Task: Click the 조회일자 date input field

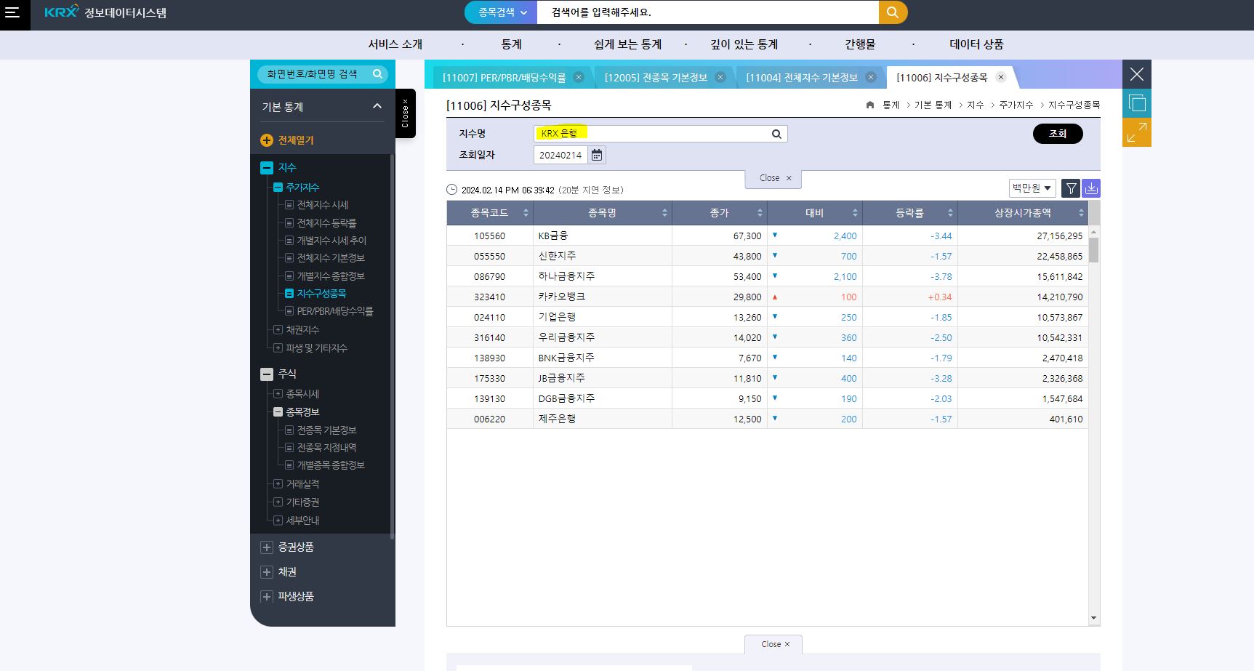Action: pyautogui.click(x=560, y=155)
